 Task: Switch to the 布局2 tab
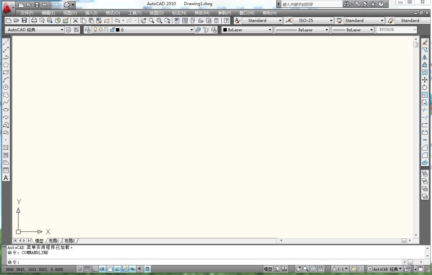coord(69,241)
